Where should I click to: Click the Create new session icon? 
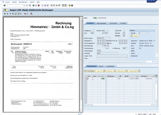point(63,6)
